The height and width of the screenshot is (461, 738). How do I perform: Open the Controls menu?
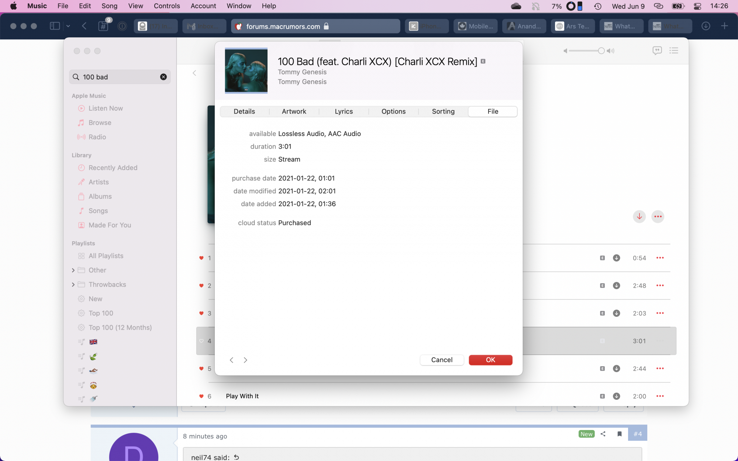[x=167, y=6]
